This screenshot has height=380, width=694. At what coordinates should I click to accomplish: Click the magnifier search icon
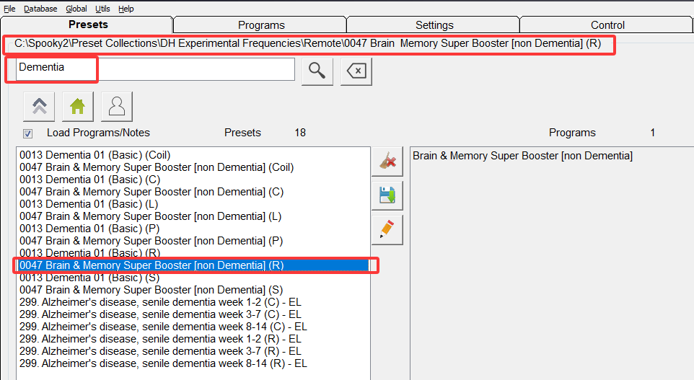coord(317,71)
